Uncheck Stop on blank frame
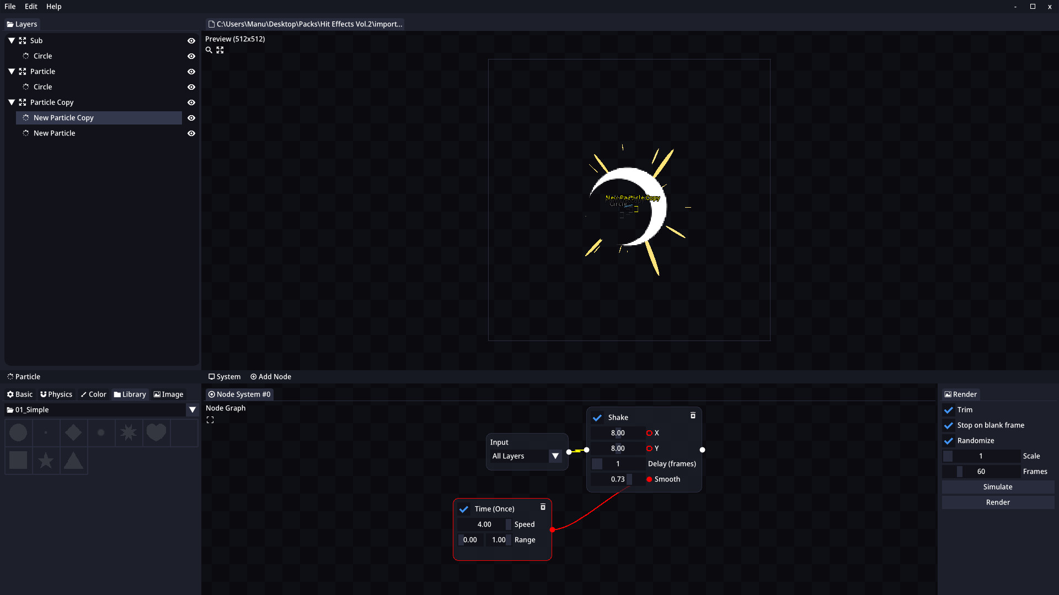Screen dimensions: 1059x595 (x=949, y=425)
